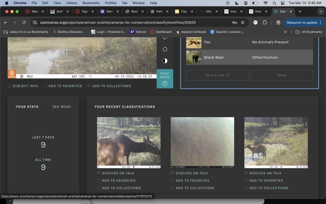Click Done & Talk button
Screen dimensions: 326x204
(x=217, y=75)
